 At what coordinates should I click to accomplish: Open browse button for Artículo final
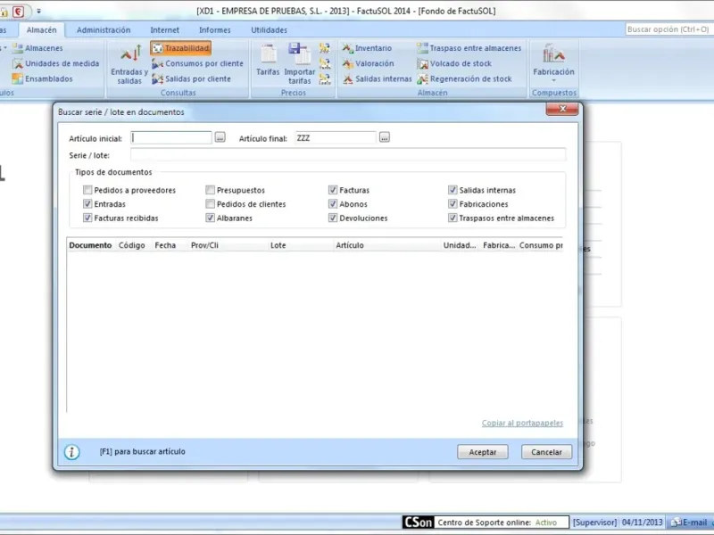(385, 137)
